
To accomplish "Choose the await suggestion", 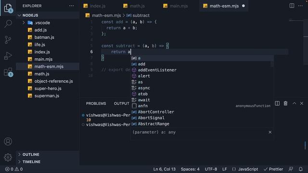I will tap(202, 100).
